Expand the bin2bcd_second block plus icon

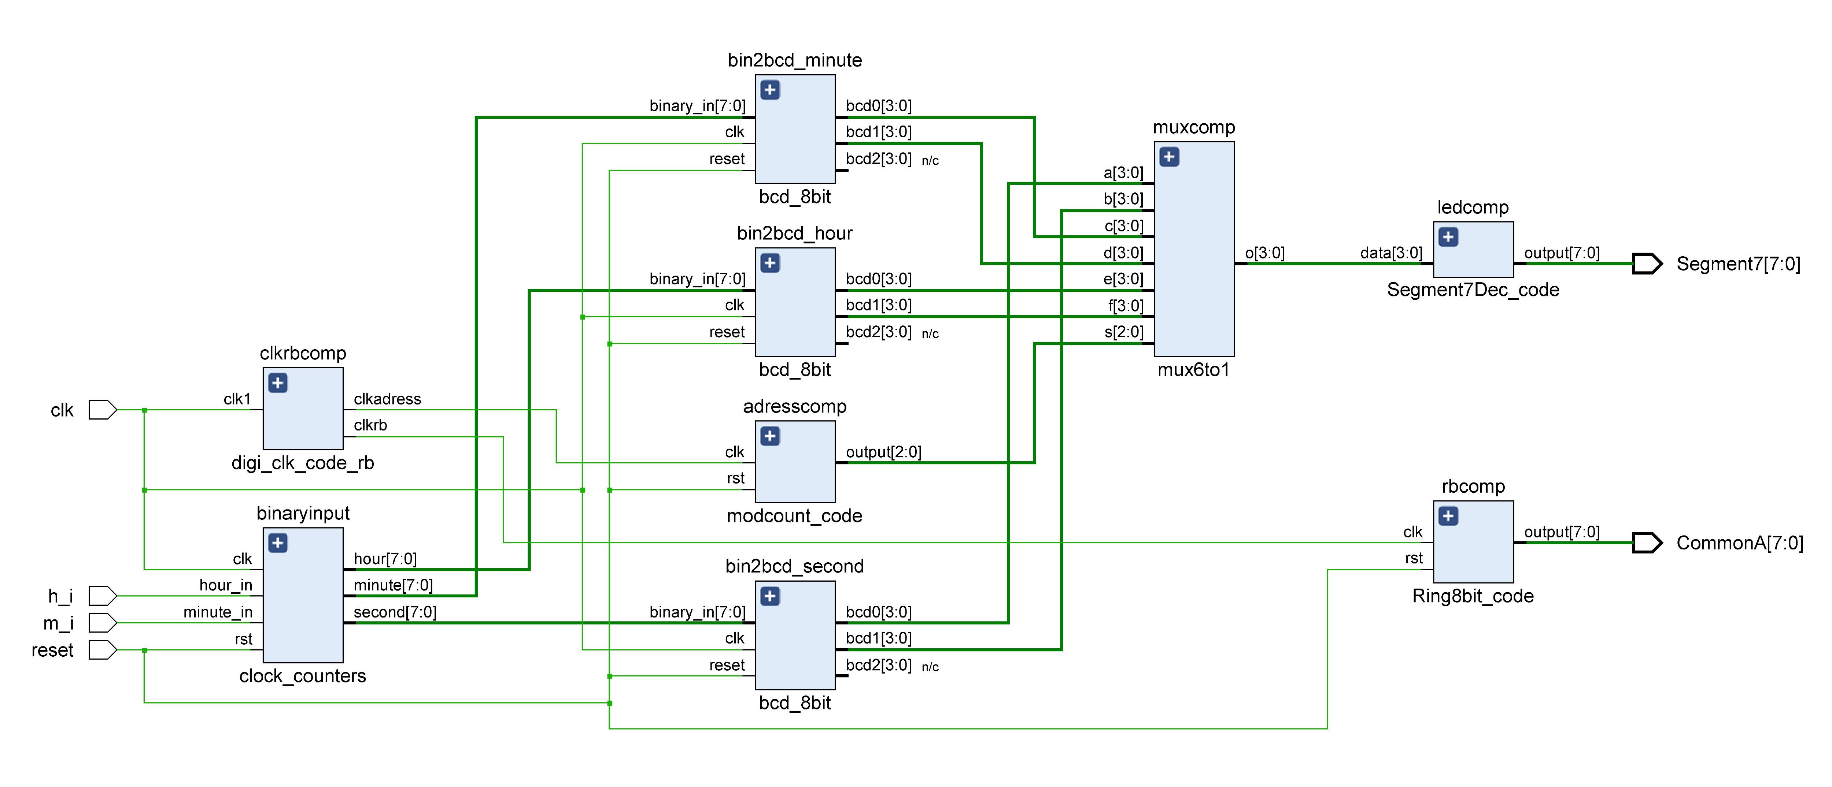[x=770, y=596]
